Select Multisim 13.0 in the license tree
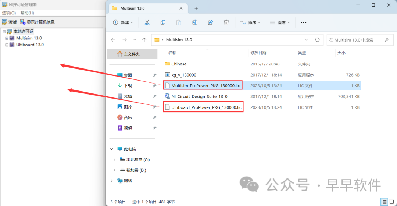This screenshot has height=206, width=397. tap(29, 38)
